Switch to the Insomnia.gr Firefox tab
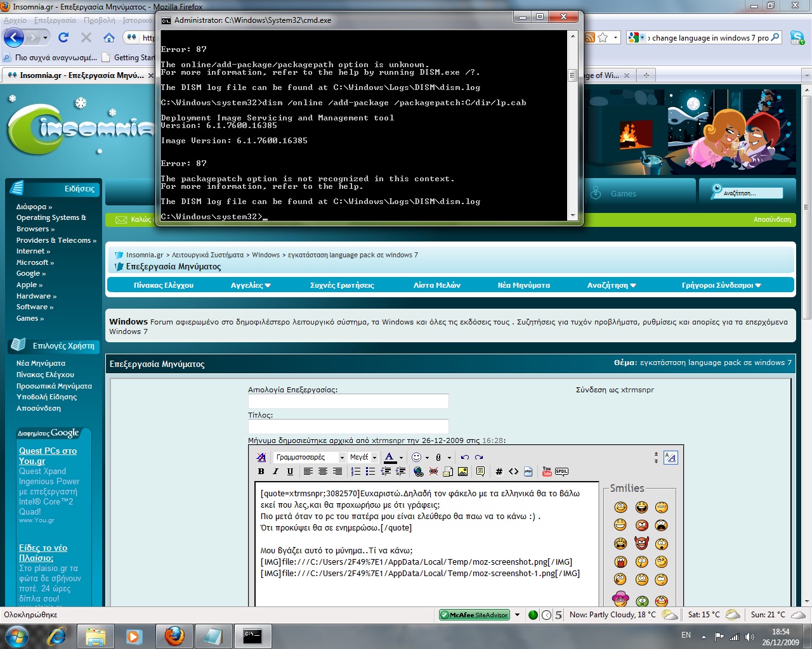This screenshot has width=812, height=649. [79, 75]
